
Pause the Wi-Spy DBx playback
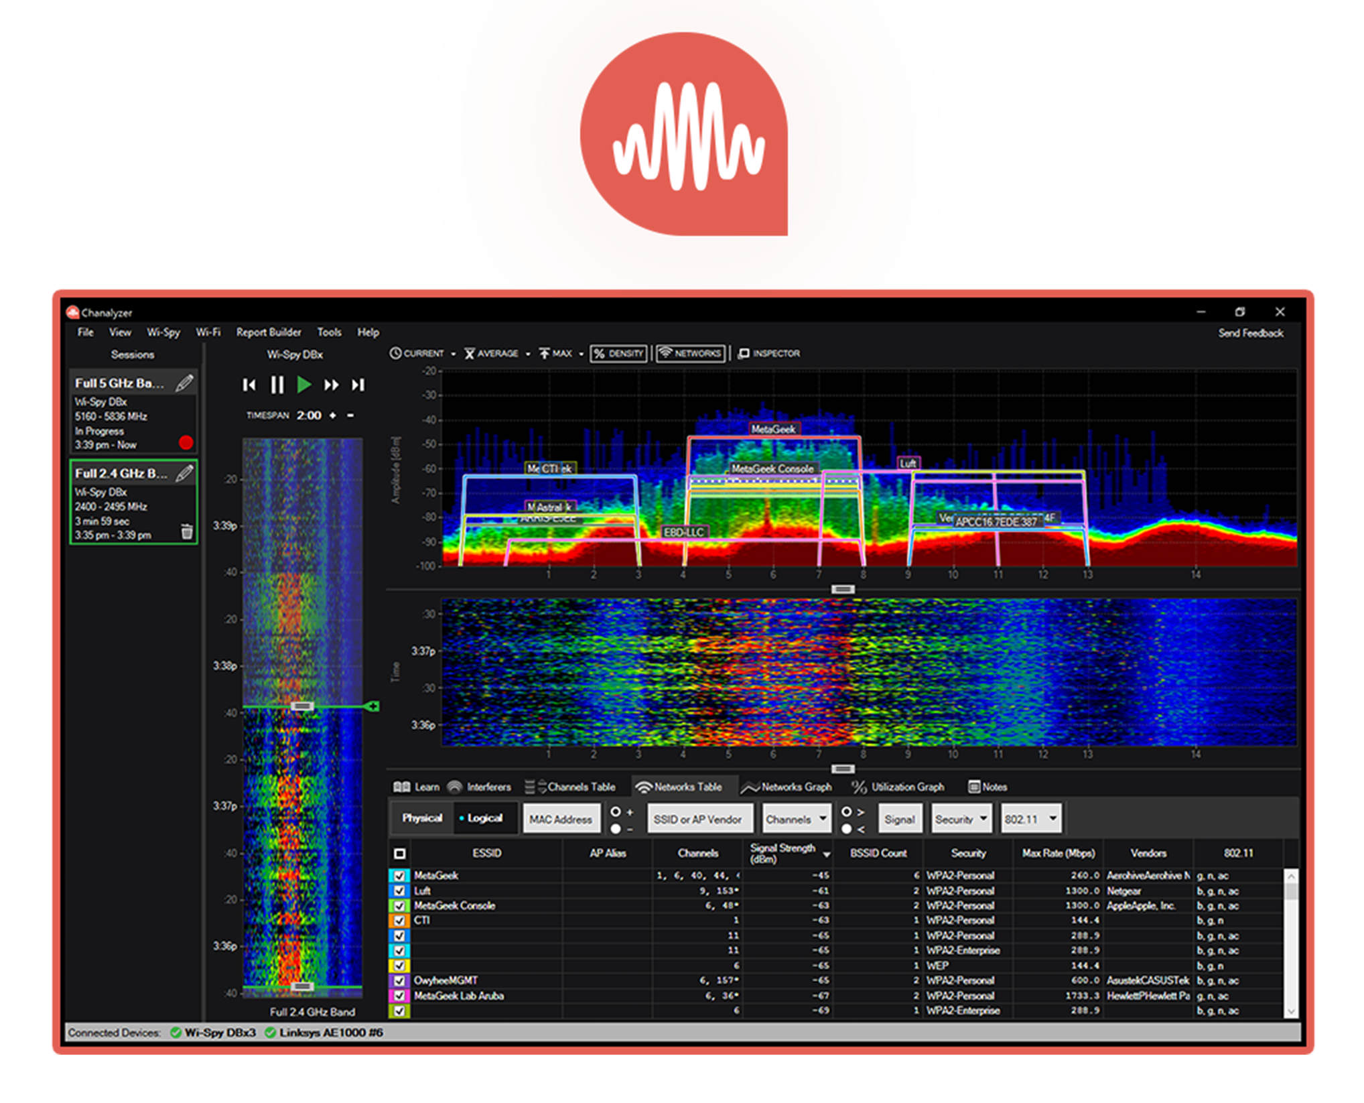pyautogui.click(x=277, y=385)
